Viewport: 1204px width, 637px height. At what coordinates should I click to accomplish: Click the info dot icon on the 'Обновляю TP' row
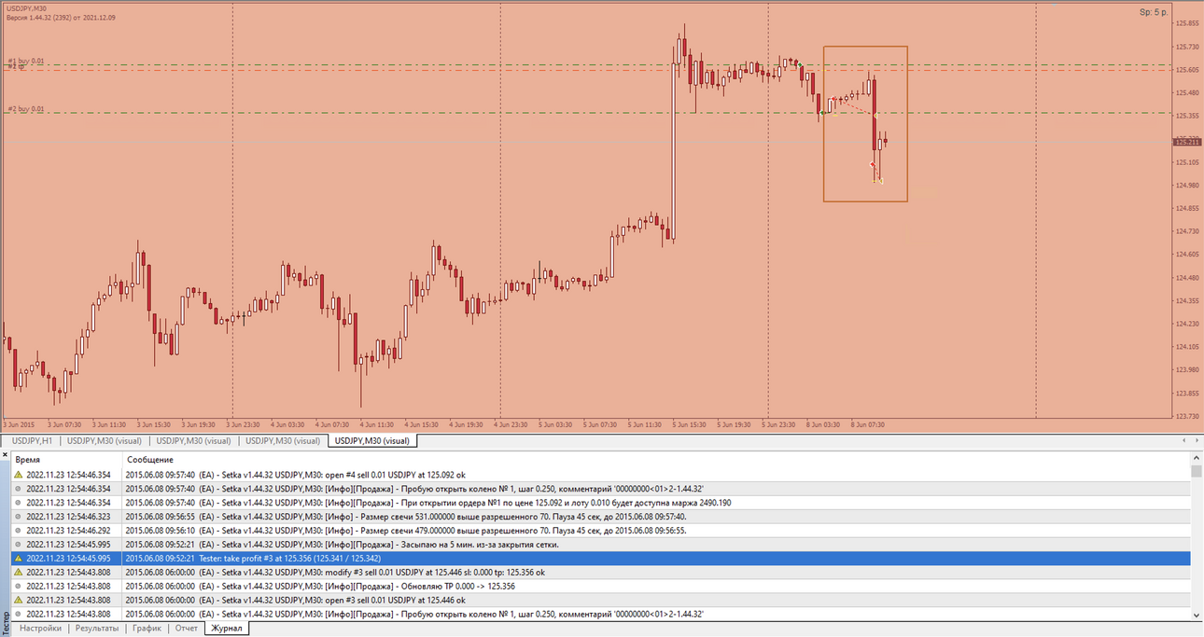pos(18,587)
